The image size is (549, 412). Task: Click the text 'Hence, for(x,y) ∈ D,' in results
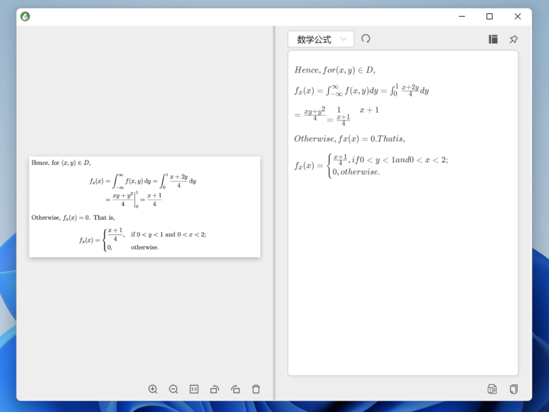click(334, 70)
